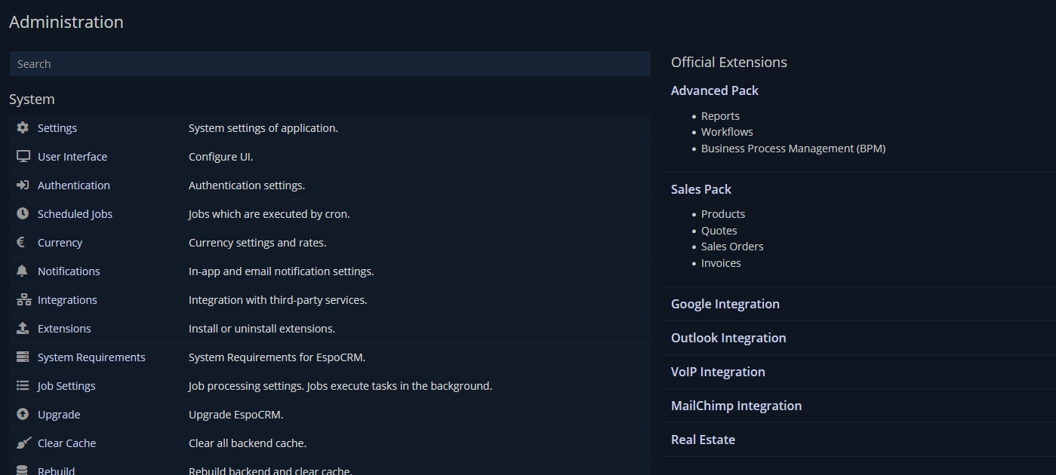Screen dimensions: 1056x475
Task: Click 'In-app and email notification settings.' text
Action: coord(282,271)
